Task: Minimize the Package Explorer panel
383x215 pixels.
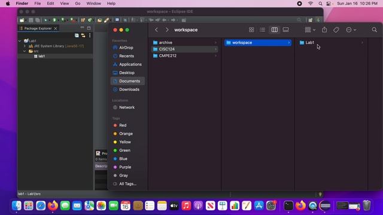Action: [83, 27]
